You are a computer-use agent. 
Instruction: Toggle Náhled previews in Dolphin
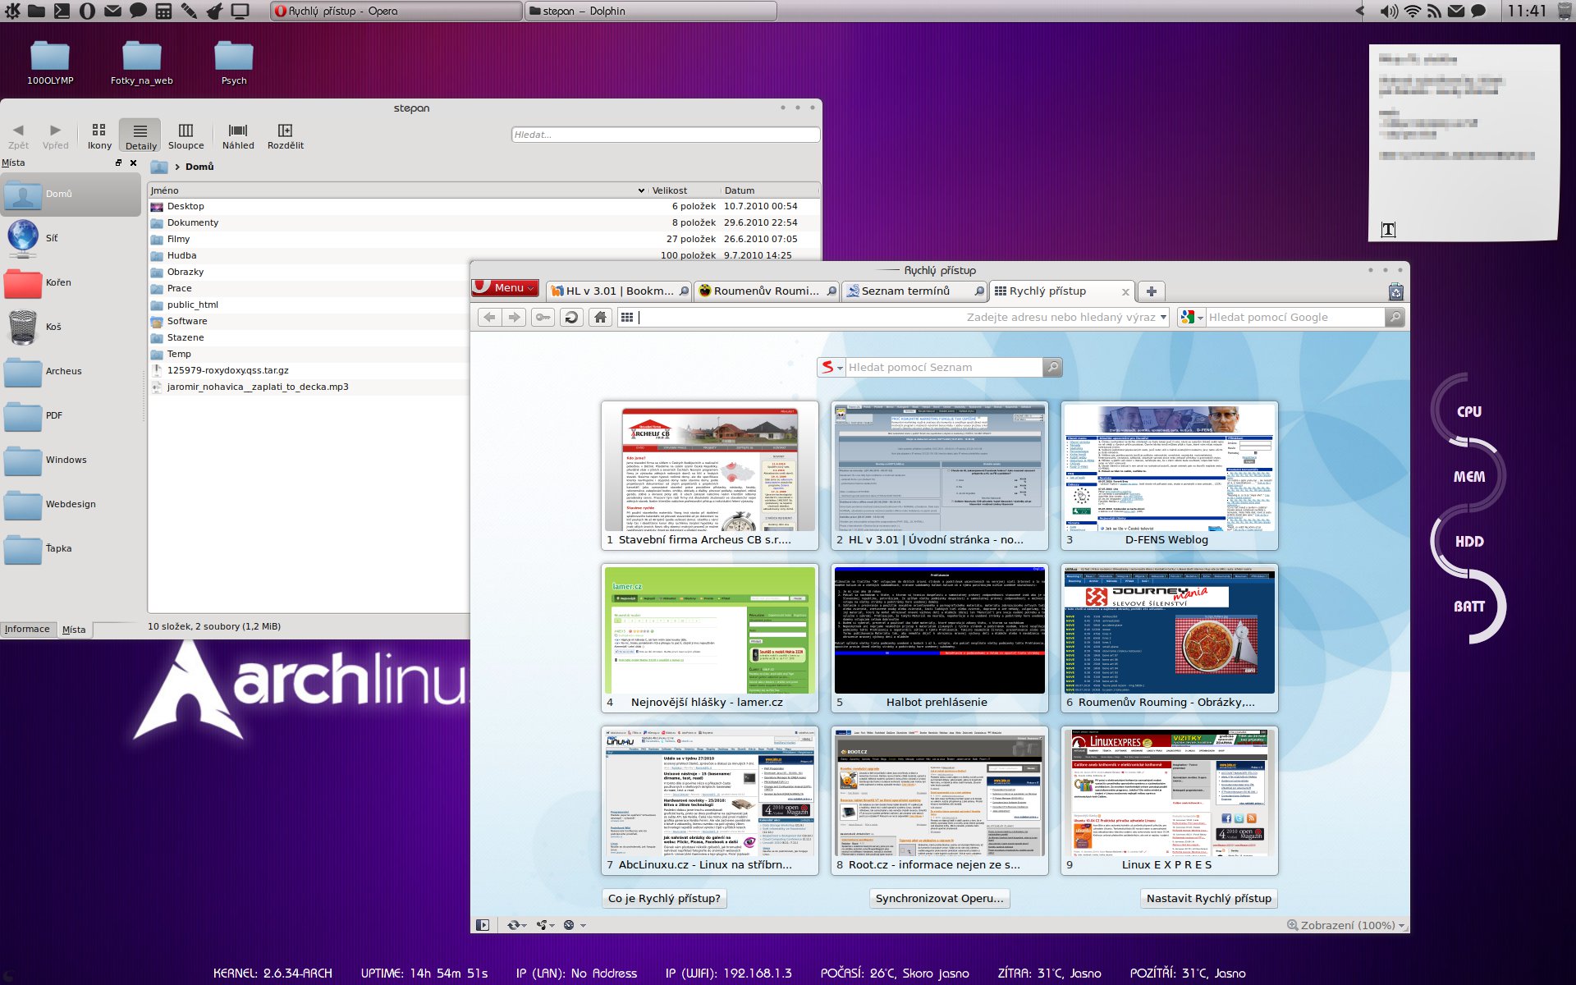click(x=238, y=136)
